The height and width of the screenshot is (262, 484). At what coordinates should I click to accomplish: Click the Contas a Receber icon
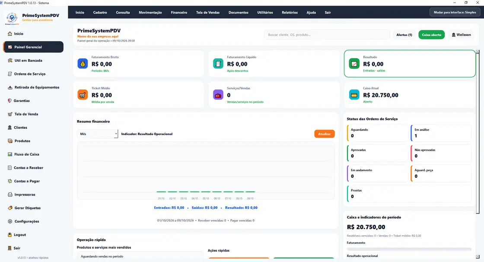(10, 168)
